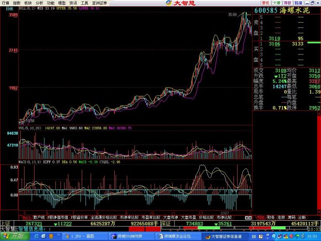Switch to the 1.JPG - 画图 taskbar window
Image resolution: width=321 pixels, height=241 pixels.
pos(84,237)
